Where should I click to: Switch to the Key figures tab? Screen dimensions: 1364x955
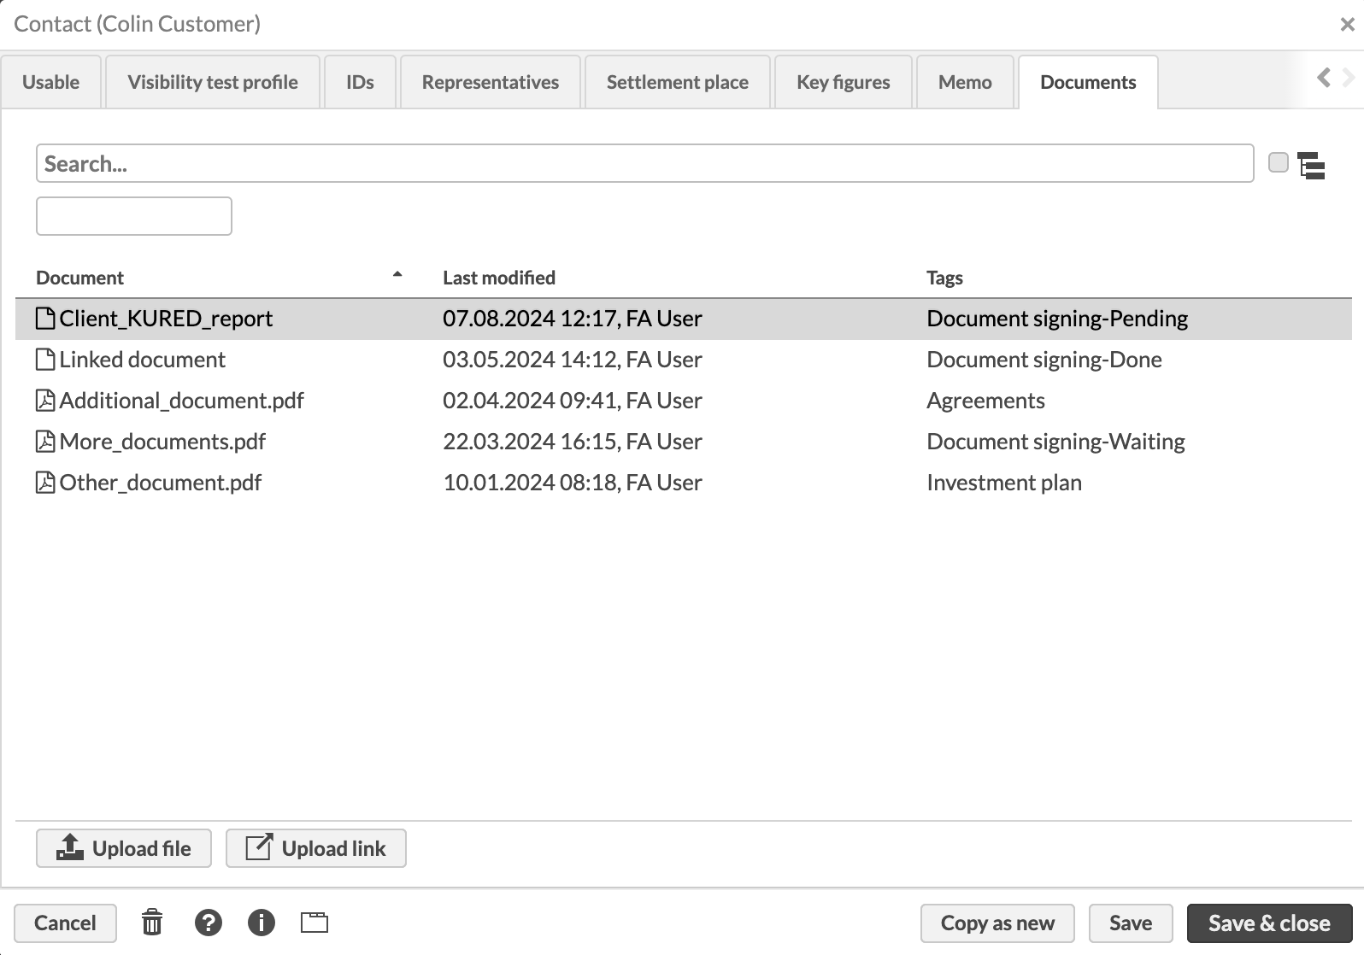pyautogui.click(x=844, y=82)
